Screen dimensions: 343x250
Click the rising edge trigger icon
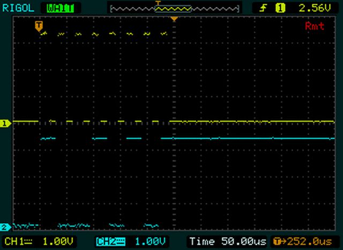coord(263,9)
